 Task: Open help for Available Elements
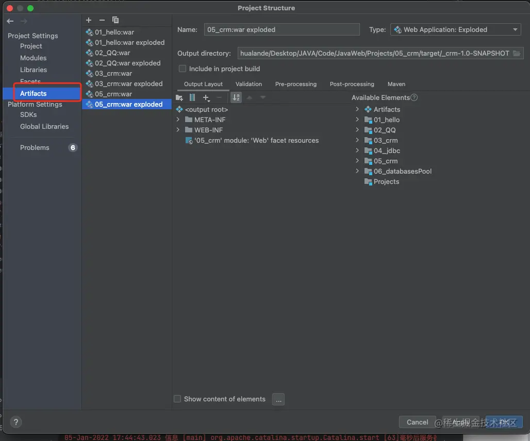click(414, 97)
